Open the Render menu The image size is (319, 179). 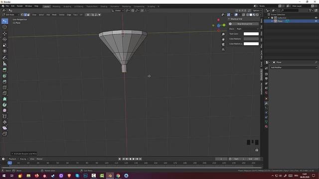tap(20, 6)
